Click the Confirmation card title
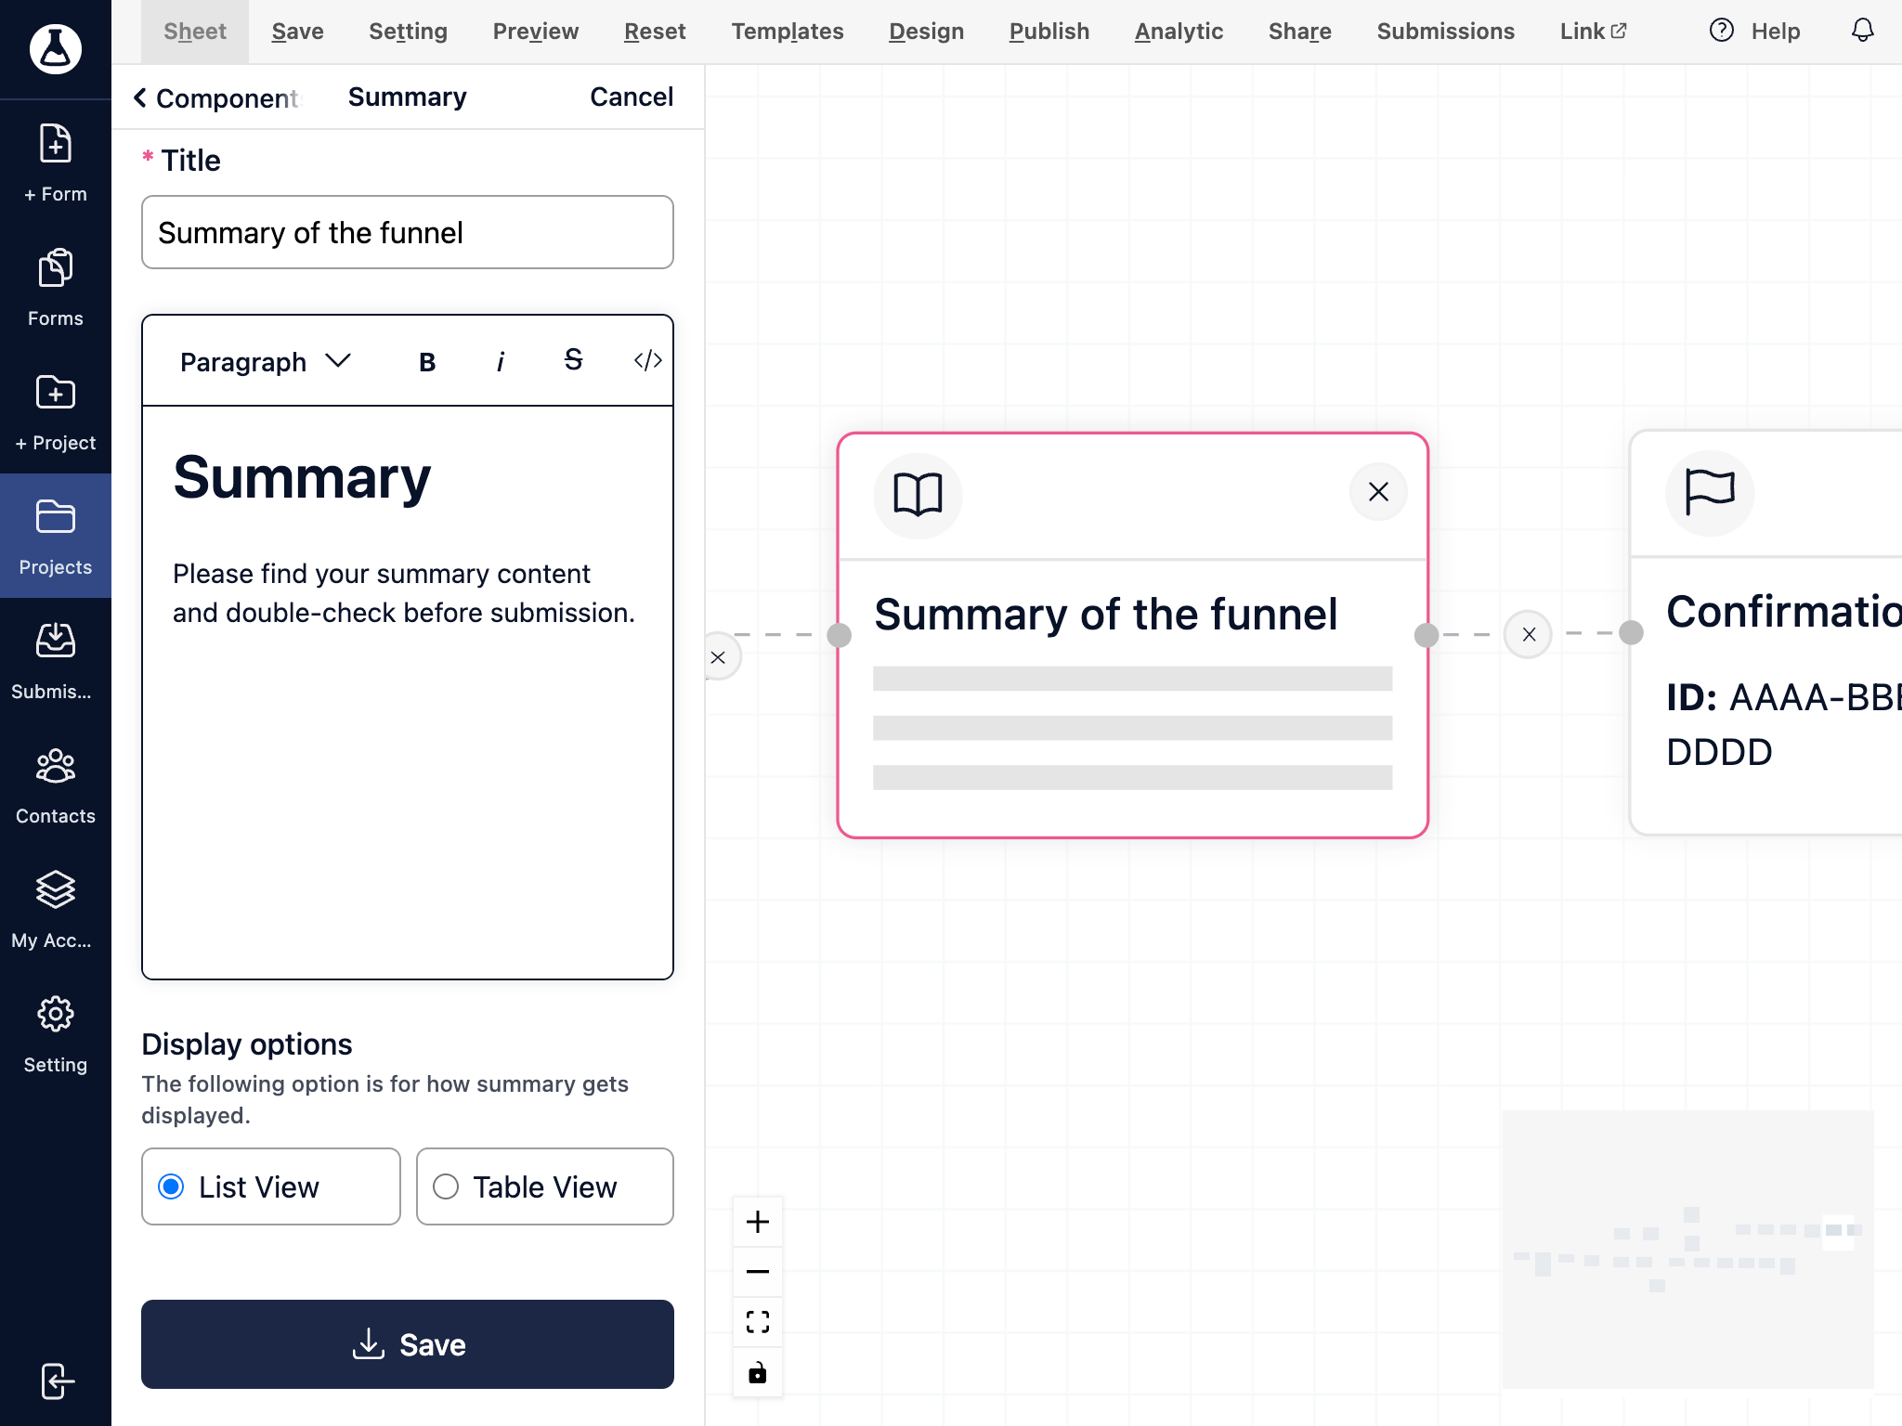 point(1784,612)
